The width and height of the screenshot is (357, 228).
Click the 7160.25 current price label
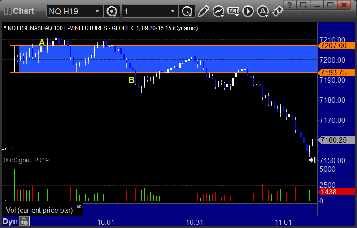pos(336,140)
